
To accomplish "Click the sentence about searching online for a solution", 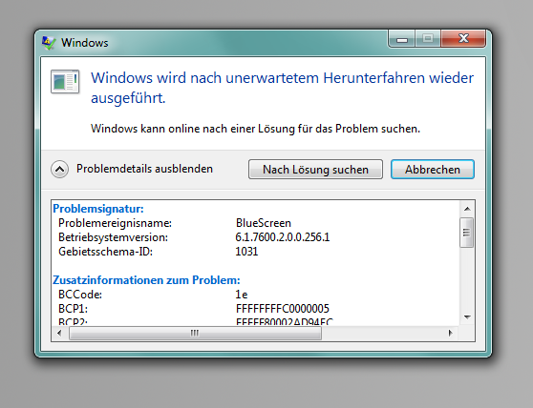I will 255,129.
